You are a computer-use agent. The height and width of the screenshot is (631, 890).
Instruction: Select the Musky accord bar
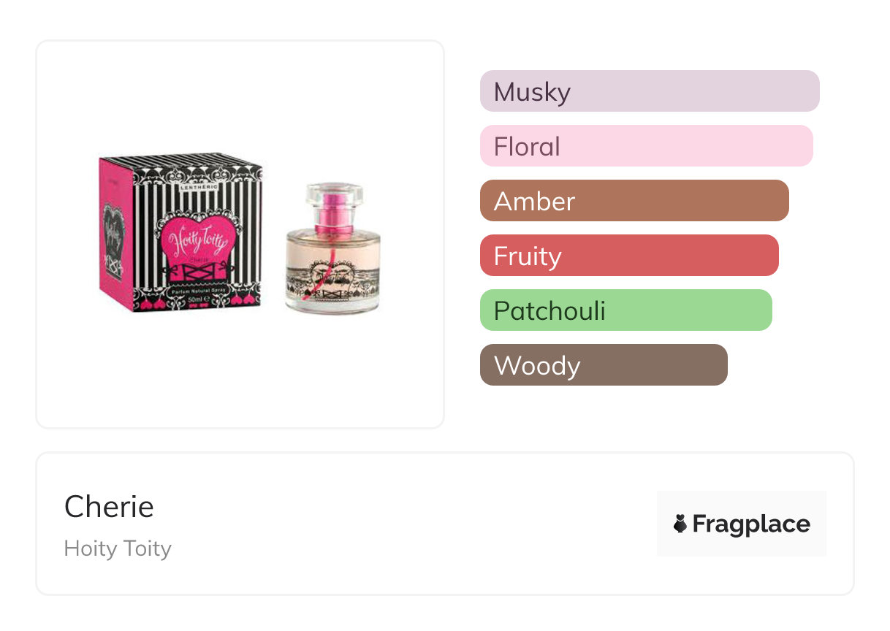(649, 91)
